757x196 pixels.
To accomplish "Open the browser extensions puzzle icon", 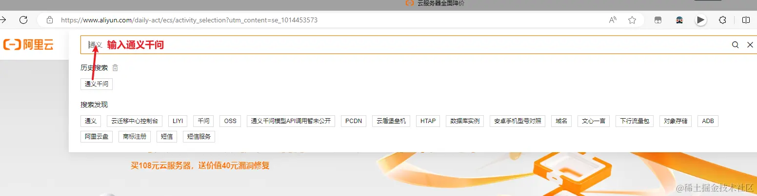I will pyautogui.click(x=723, y=20).
